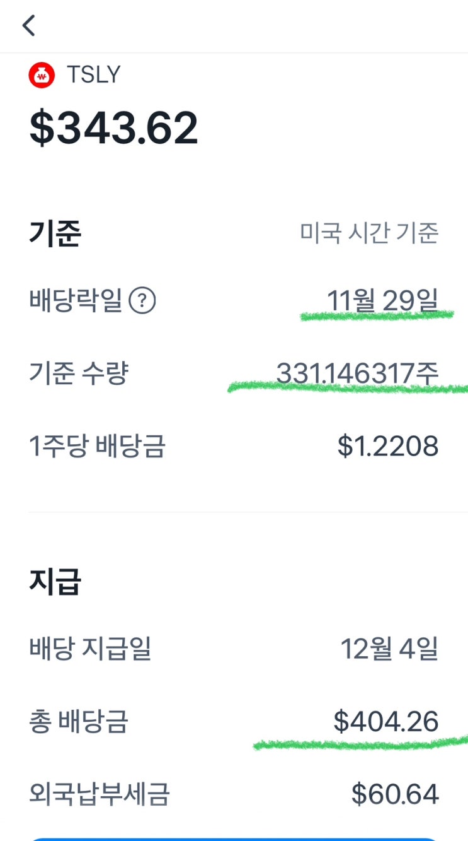This screenshot has width=468, height=841.
Task: Select the $404.26 total dividend value
Action: click(385, 721)
